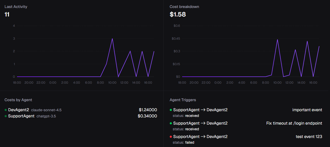Image resolution: width=330 pixels, height=147 pixels.
Task: Open DevAgent2 in the Costs by Agent list
Action: 19,110
